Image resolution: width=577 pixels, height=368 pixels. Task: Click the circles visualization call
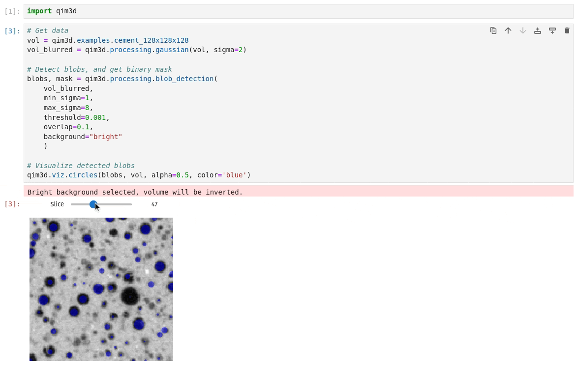(83, 175)
